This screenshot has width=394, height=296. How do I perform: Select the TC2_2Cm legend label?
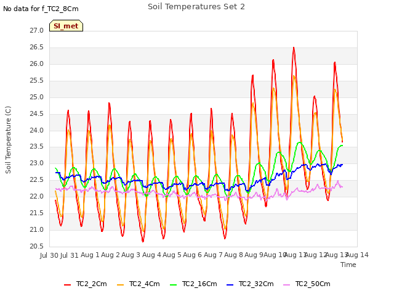click(x=92, y=284)
